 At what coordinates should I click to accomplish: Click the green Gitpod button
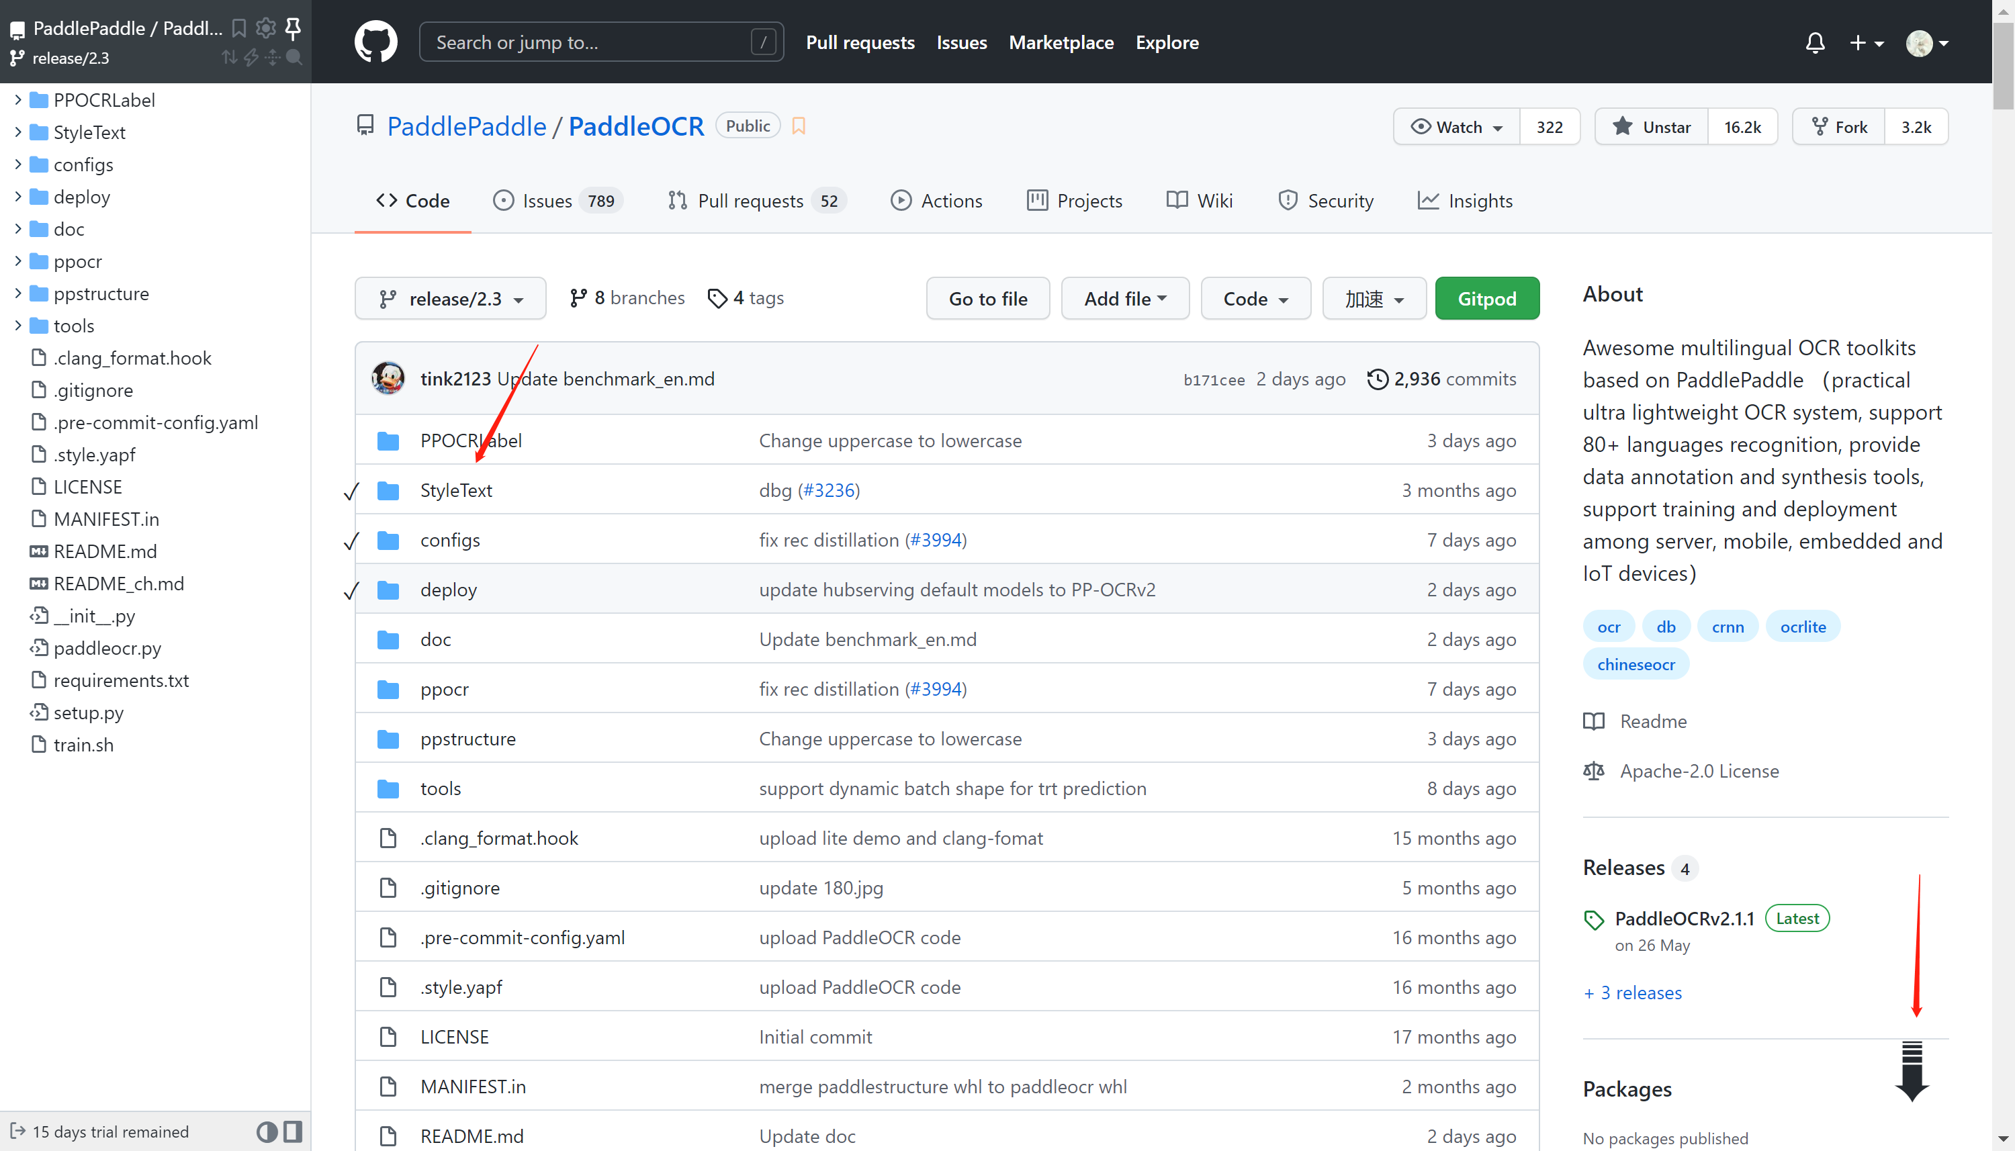(x=1486, y=299)
